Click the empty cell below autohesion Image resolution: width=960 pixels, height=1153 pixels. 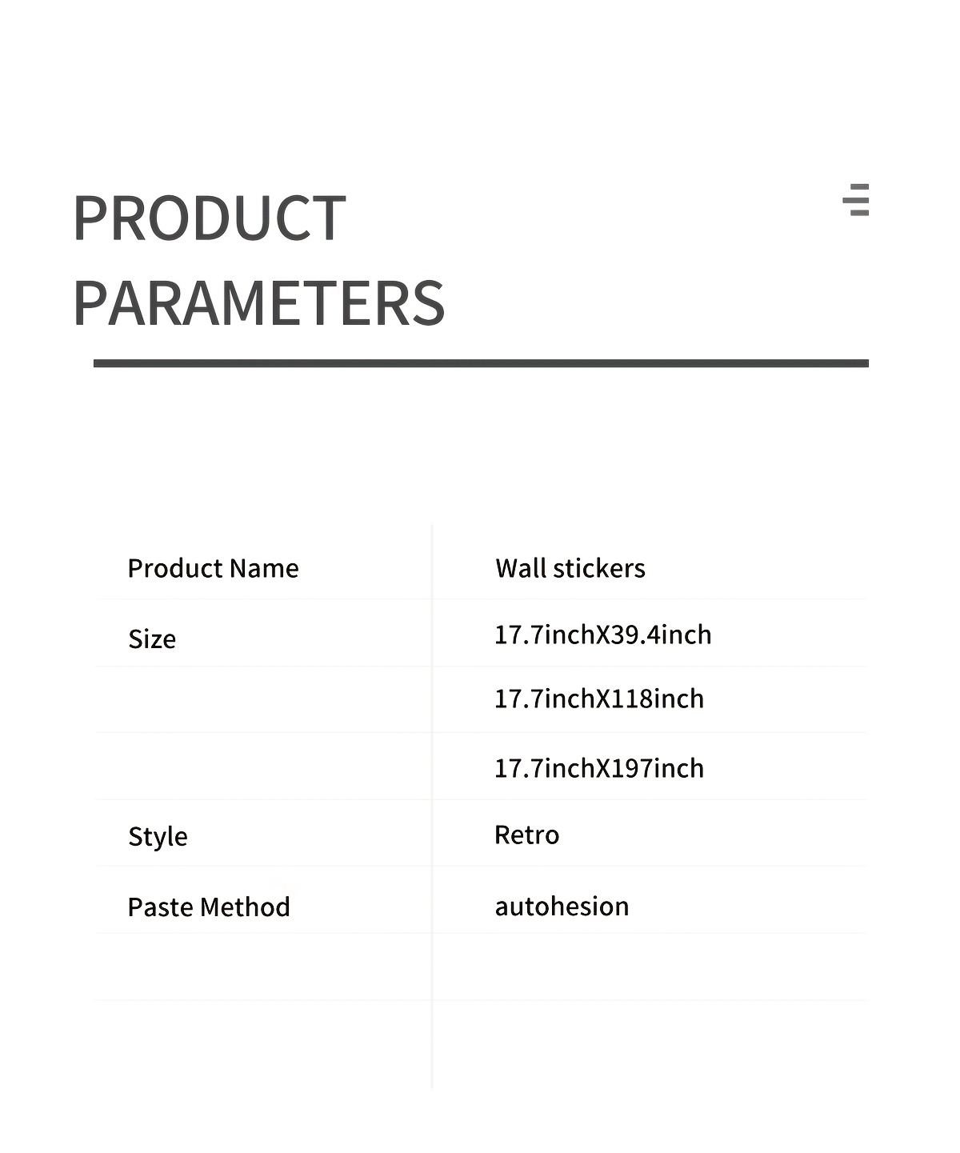[x=648, y=967]
